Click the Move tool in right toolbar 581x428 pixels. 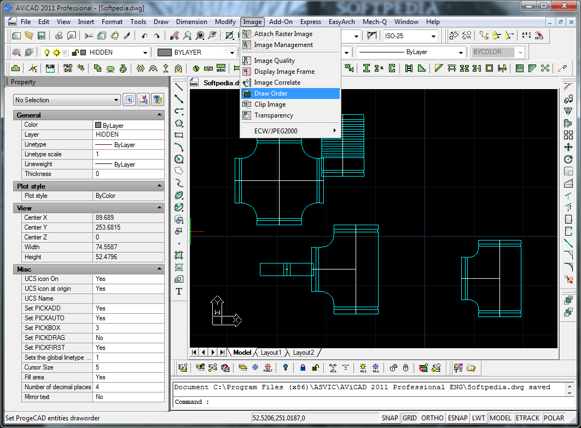tap(568, 147)
